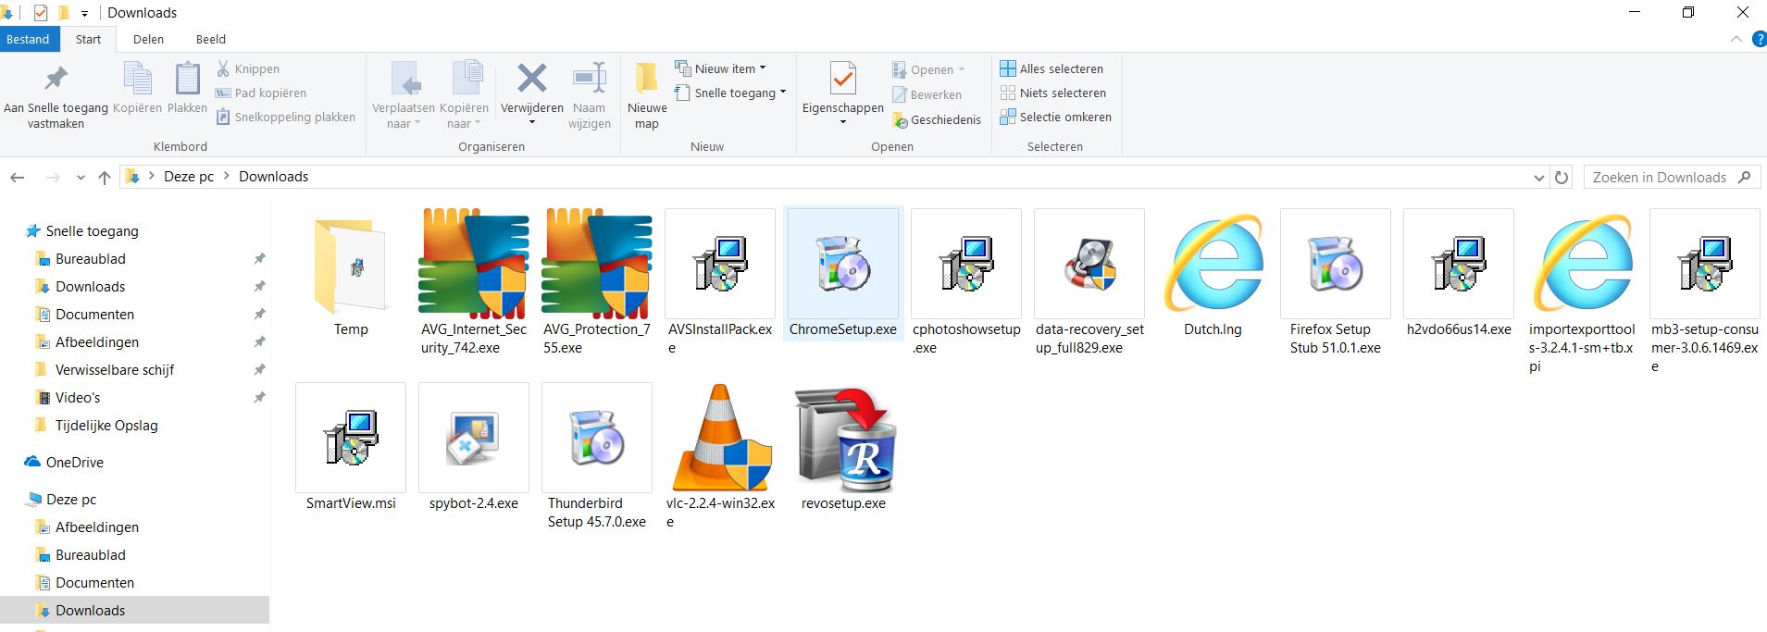Open Verwisselbare schijf in sidebar
1767x632 pixels.
tap(114, 370)
